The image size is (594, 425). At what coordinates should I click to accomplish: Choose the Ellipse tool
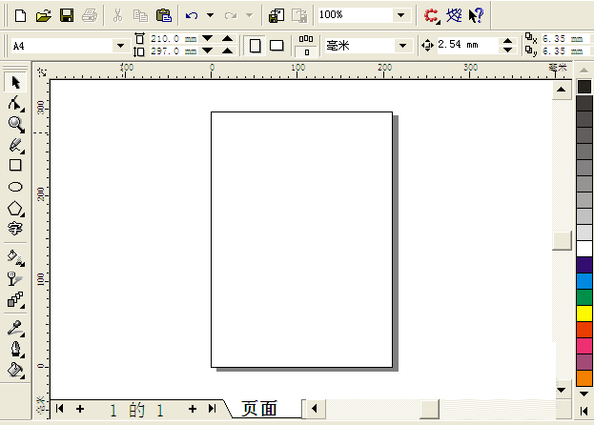point(15,187)
